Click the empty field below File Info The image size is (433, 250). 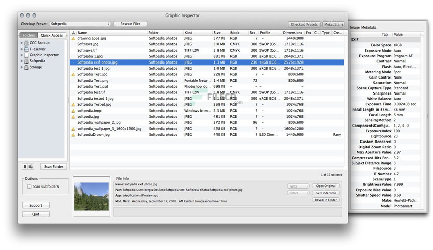[x=228, y=212]
